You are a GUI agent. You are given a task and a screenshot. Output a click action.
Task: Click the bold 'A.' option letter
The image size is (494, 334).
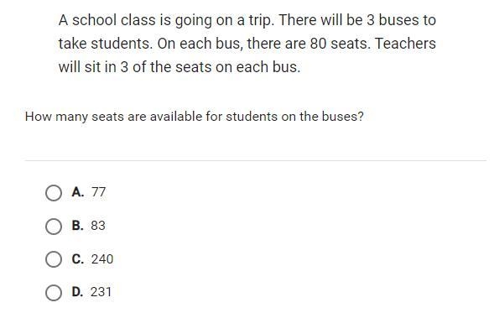(78, 191)
